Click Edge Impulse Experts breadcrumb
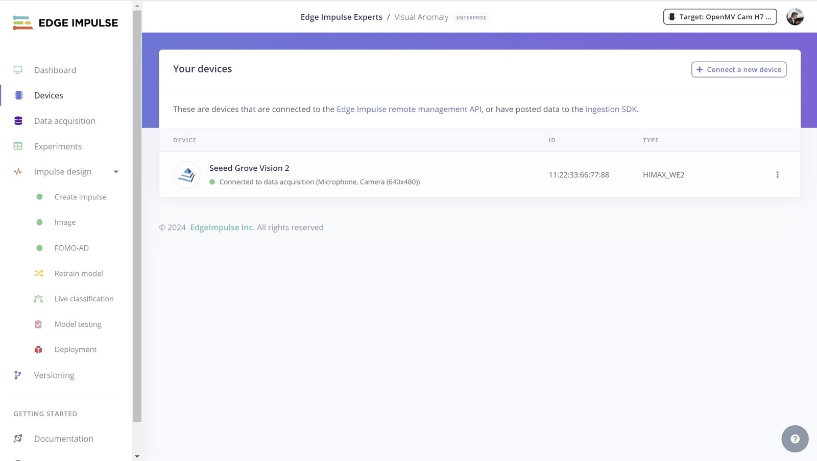 pos(341,17)
